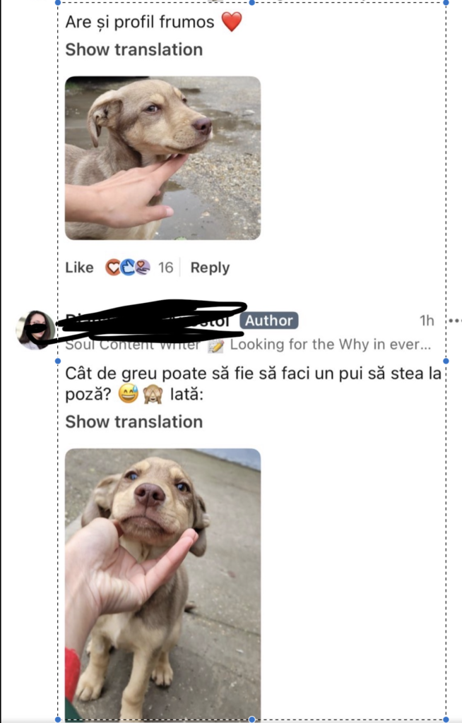Screen dimensions: 462x723
Task: Show translation of 'Cât de greu' comment
Action: [x=134, y=422]
